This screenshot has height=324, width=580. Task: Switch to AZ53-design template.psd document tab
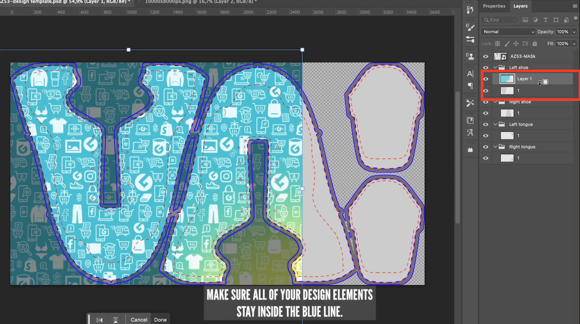65,2
